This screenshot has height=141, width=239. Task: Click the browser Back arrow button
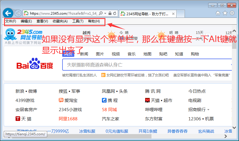pyautogui.click(x=8, y=13)
